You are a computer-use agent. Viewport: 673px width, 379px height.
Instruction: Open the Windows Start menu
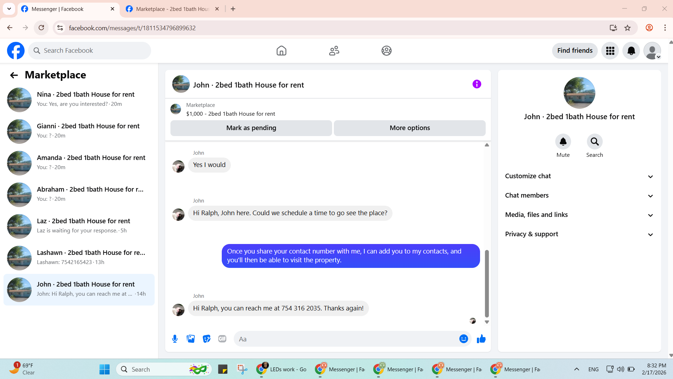pyautogui.click(x=104, y=369)
